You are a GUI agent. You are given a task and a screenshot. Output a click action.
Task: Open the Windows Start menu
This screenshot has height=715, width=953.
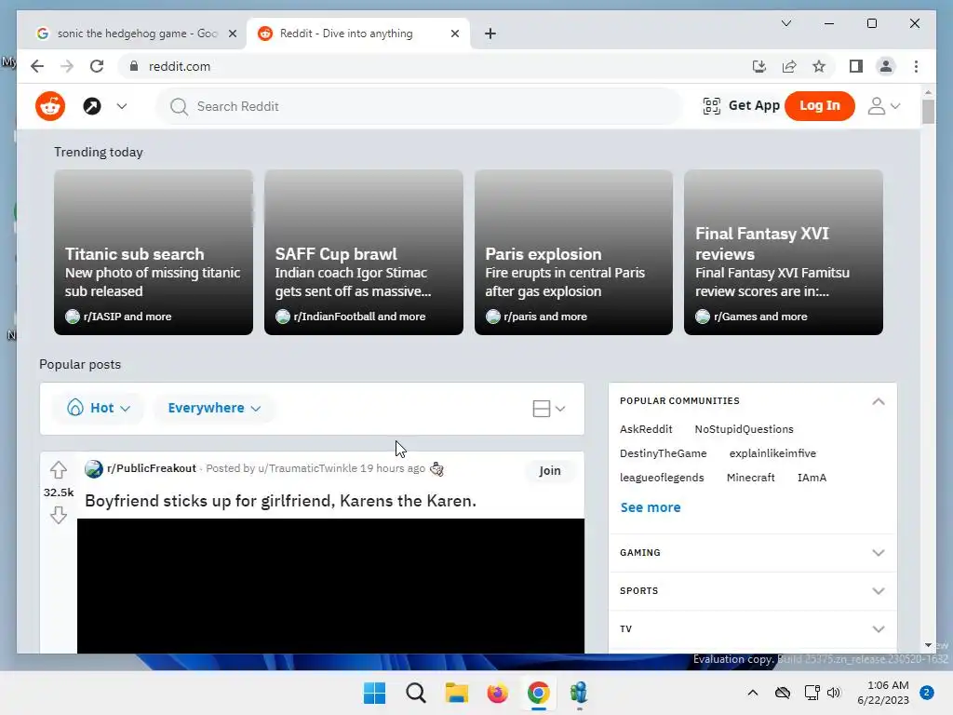(x=374, y=693)
